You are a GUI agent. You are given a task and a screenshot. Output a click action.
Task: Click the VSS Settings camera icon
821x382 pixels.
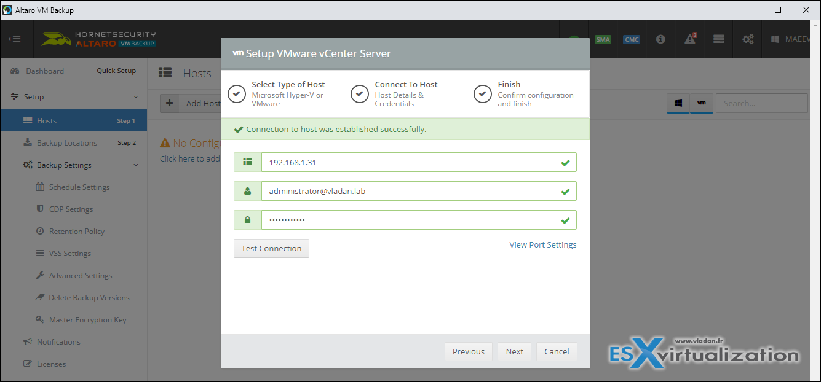[40, 254]
